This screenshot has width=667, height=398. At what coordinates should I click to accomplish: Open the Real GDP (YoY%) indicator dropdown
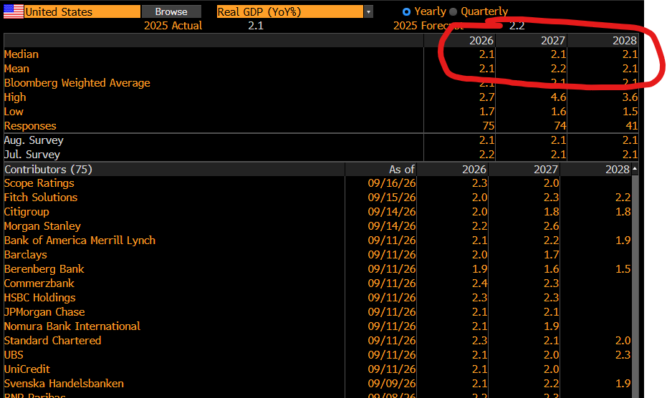289,11
